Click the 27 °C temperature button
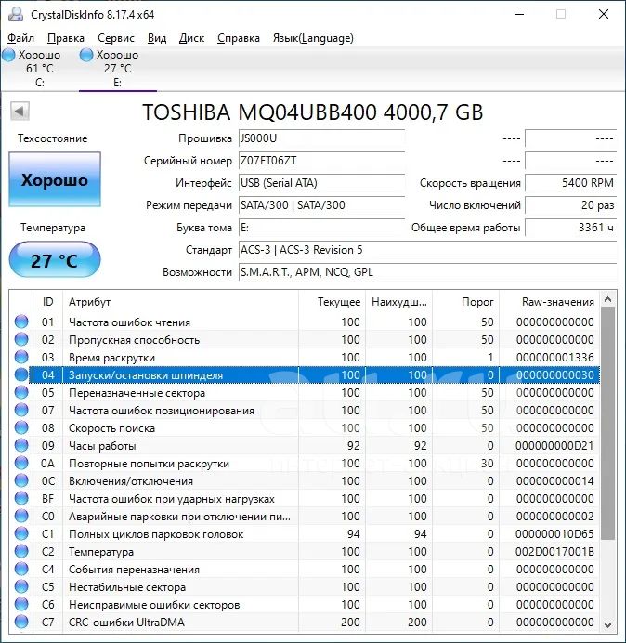This screenshot has height=643, width=626. pyautogui.click(x=55, y=259)
